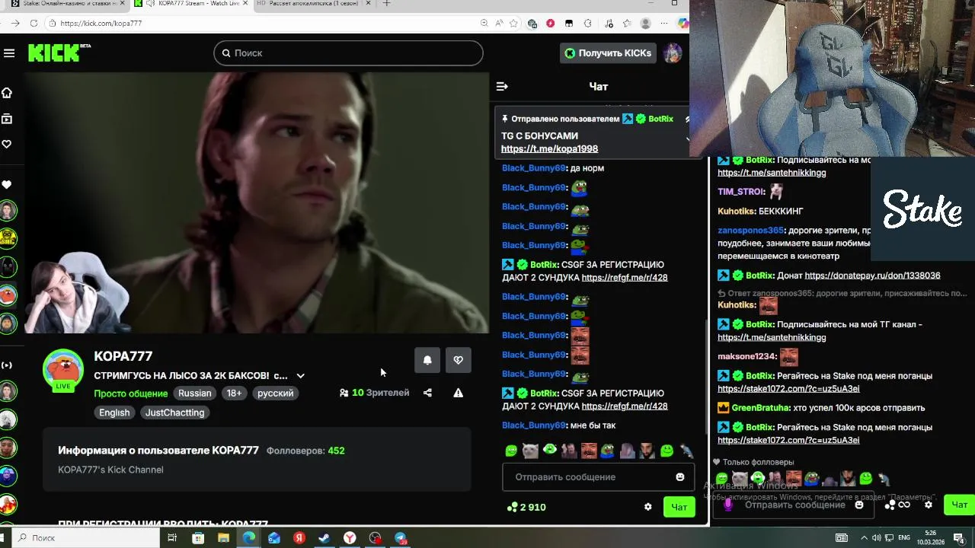This screenshot has height=548, width=975.
Task: Open Telegram from the taskbar
Action: [x=401, y=537]
